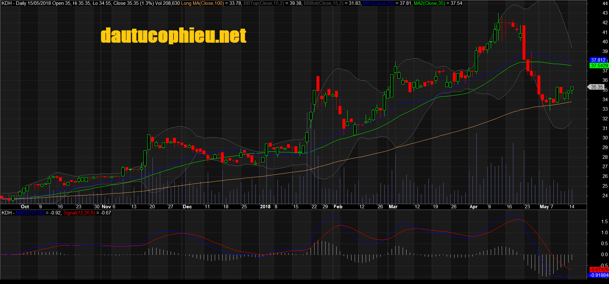Click the green 37.5429 price axis tag
The height and width of the screenshot is (284, 609).
click(599, 66)
